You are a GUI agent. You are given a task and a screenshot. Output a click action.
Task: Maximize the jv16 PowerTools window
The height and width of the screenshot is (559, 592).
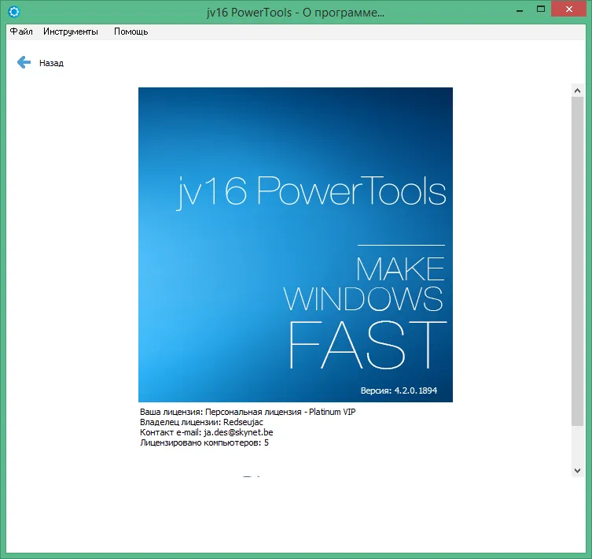tap(541, 9)
